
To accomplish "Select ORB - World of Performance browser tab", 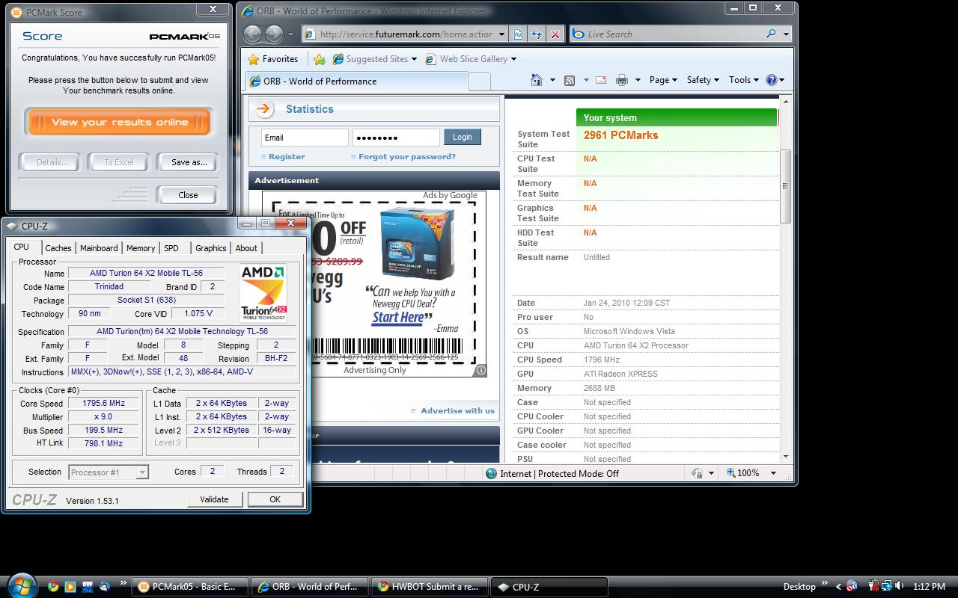I will pos(357,81).
